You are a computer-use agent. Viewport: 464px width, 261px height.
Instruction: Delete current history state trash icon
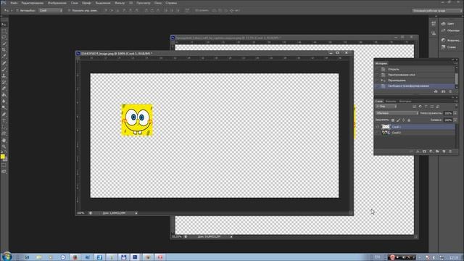click(450, 92)
